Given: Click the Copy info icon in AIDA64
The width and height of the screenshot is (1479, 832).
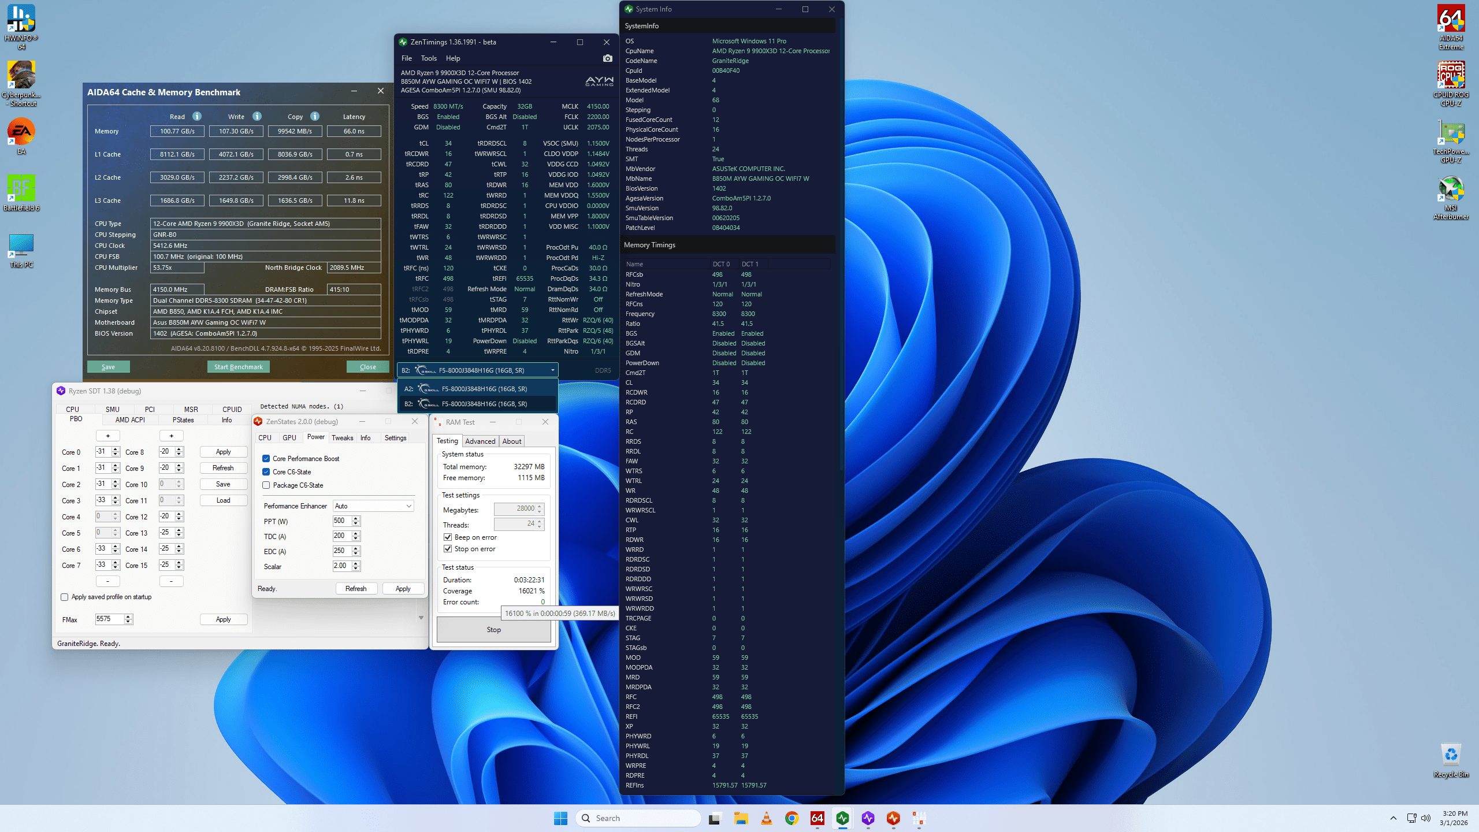Looking at the screenshot, I should click(x=315, y=116).
